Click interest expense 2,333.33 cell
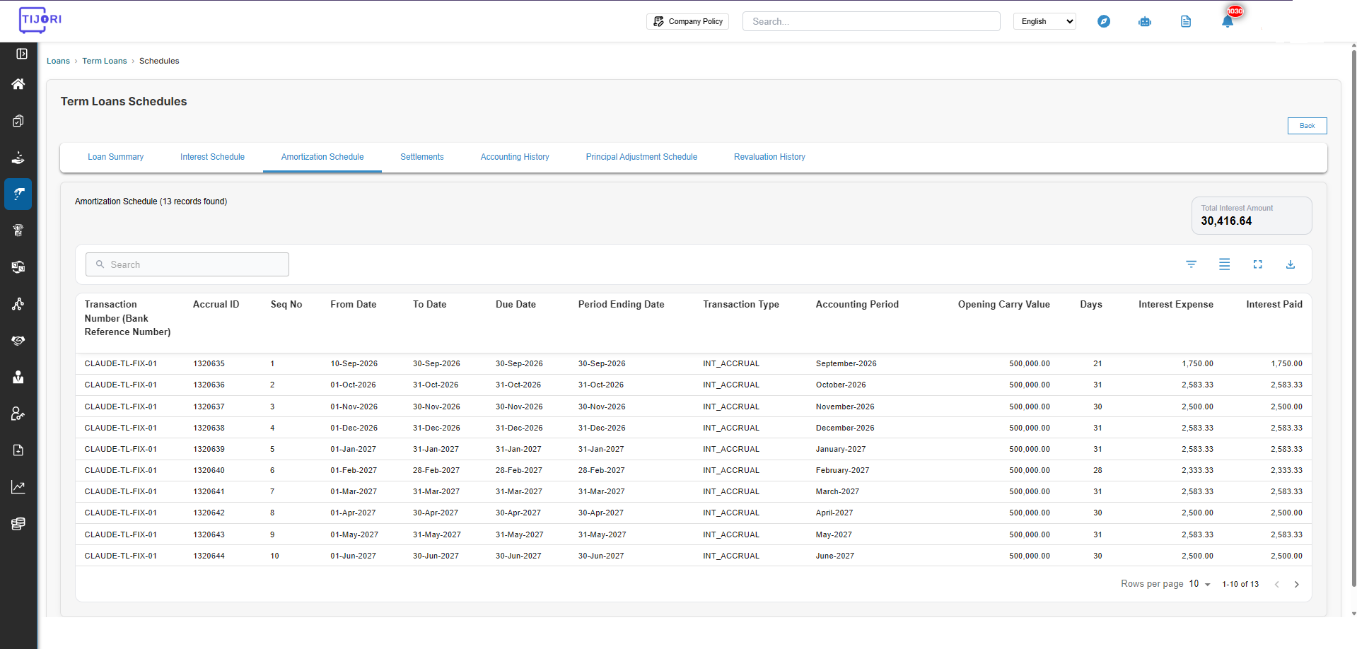Viewport: 1357px width, 649px height. (1197, 470)
